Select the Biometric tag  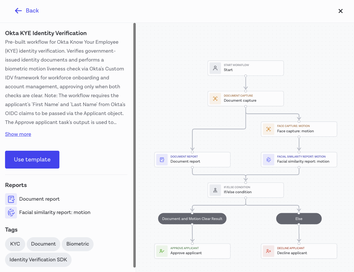click(x=78, y=244)
